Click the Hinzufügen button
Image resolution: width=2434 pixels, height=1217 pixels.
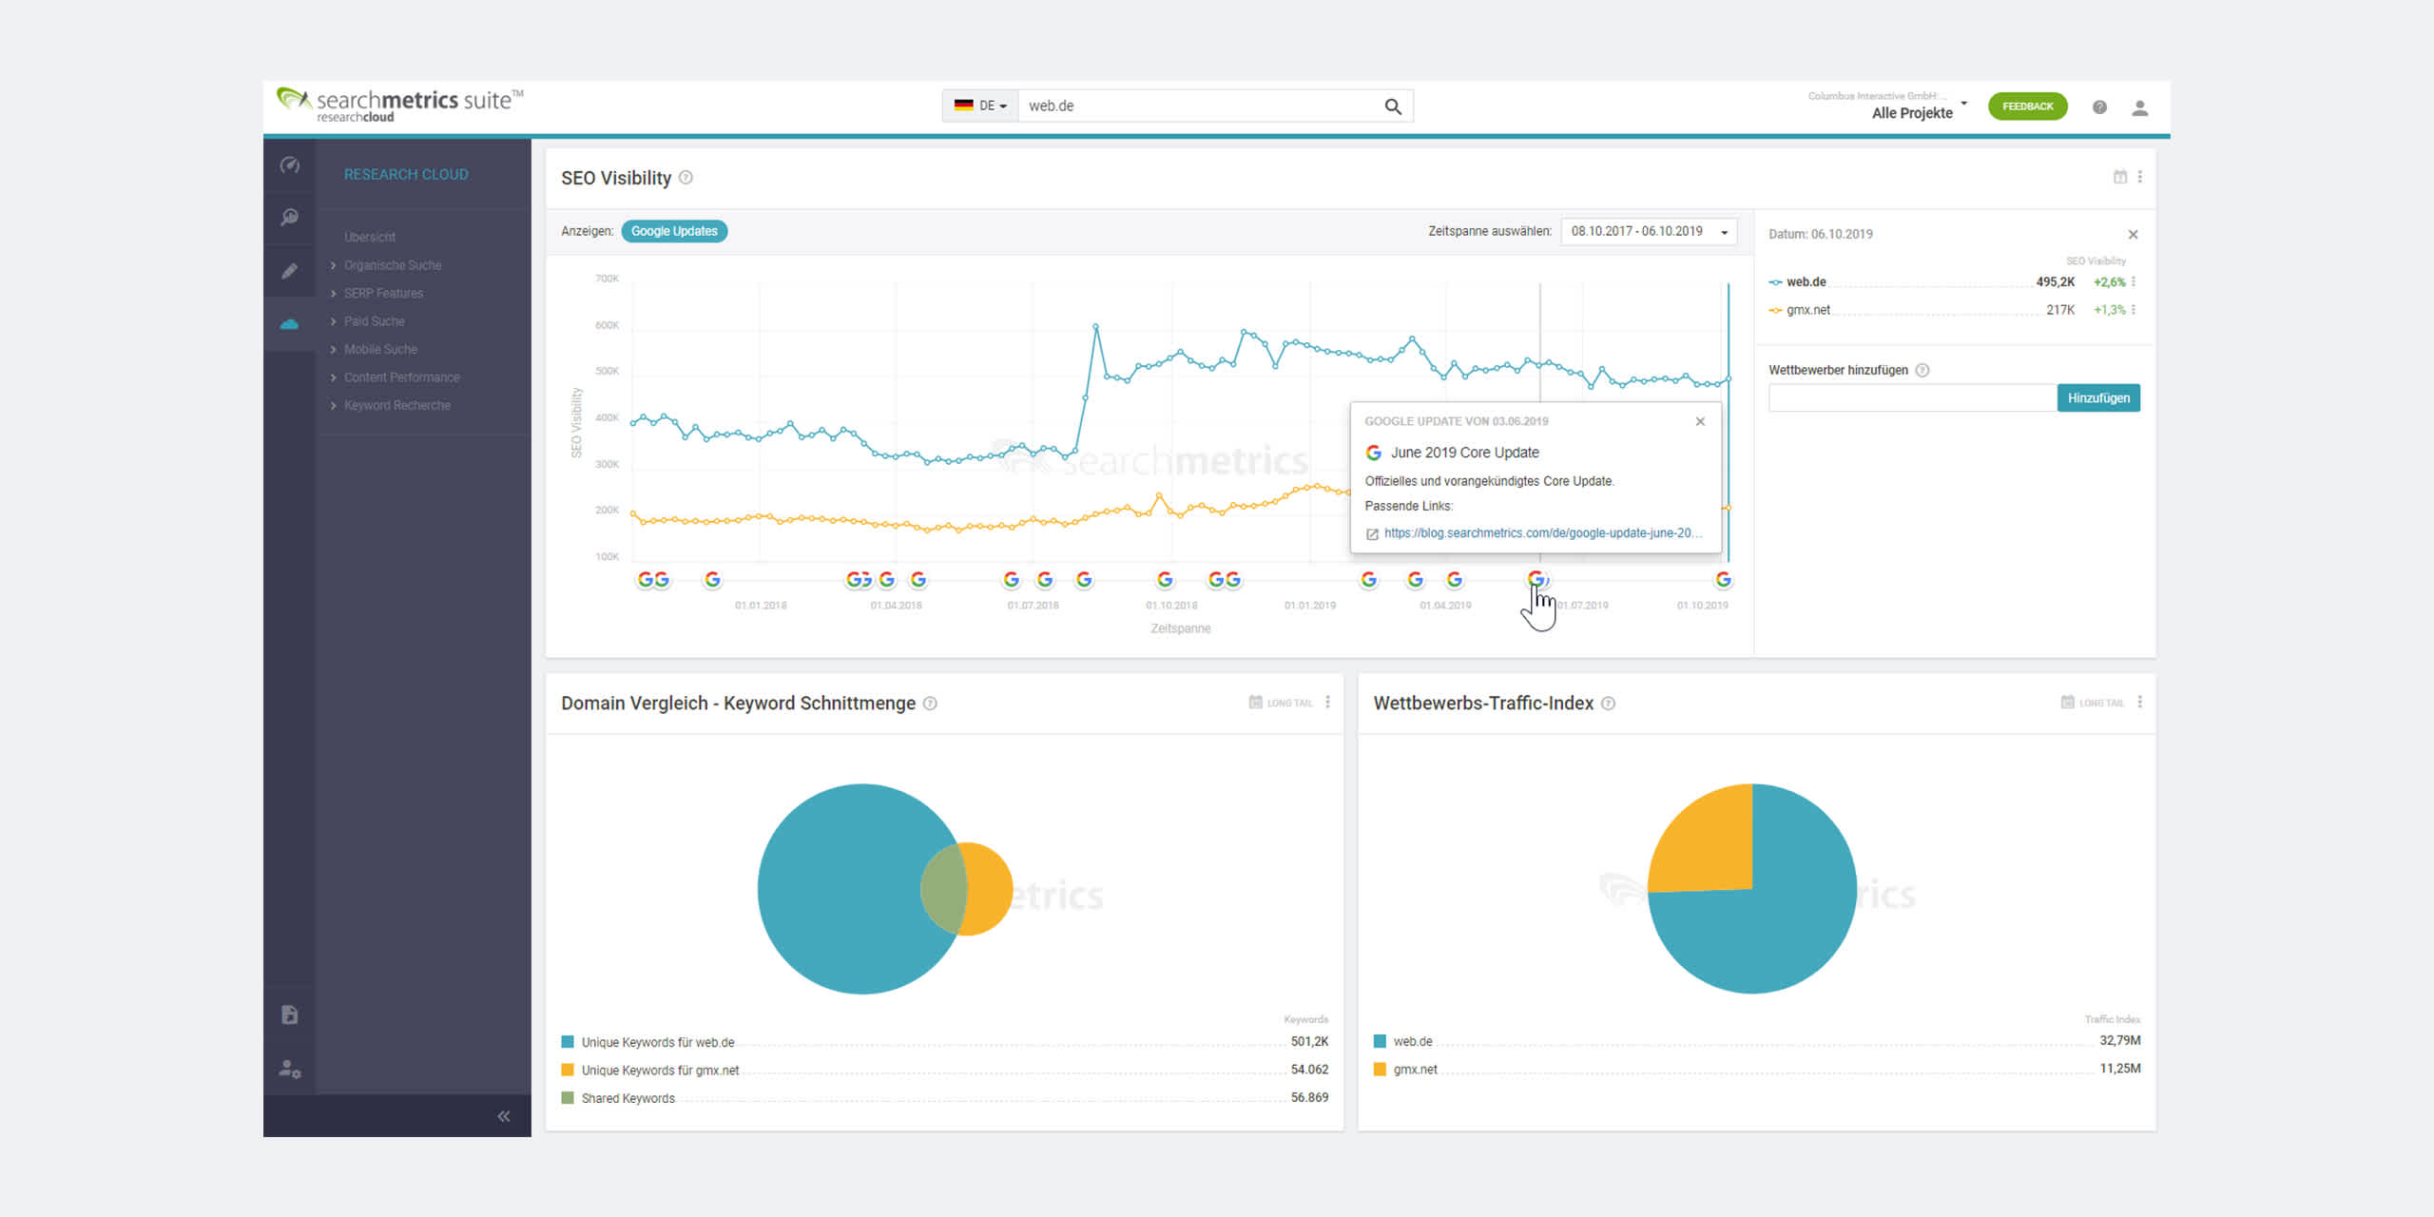coord(2097,397)
